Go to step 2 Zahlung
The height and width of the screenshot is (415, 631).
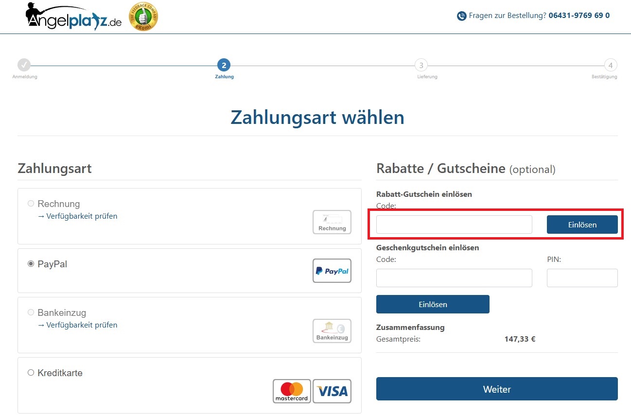point(224,65)
